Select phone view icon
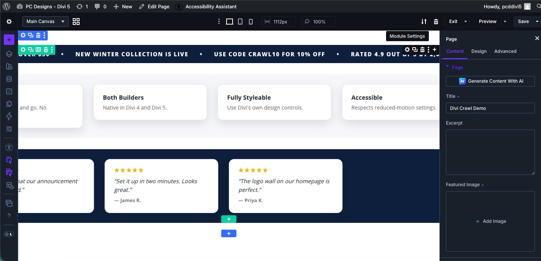 (251, 22)
